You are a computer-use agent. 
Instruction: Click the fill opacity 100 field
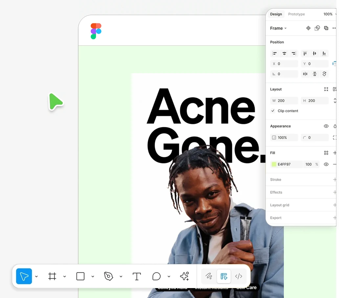click(308, 164)
